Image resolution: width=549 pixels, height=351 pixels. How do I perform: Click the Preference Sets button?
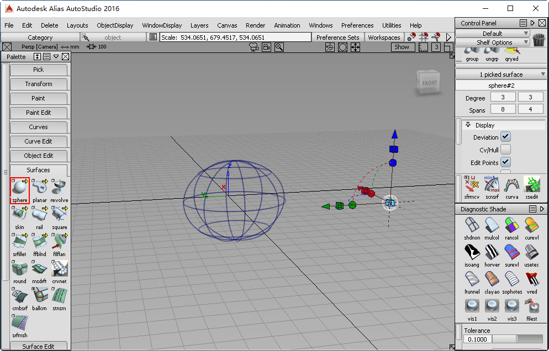337,38
